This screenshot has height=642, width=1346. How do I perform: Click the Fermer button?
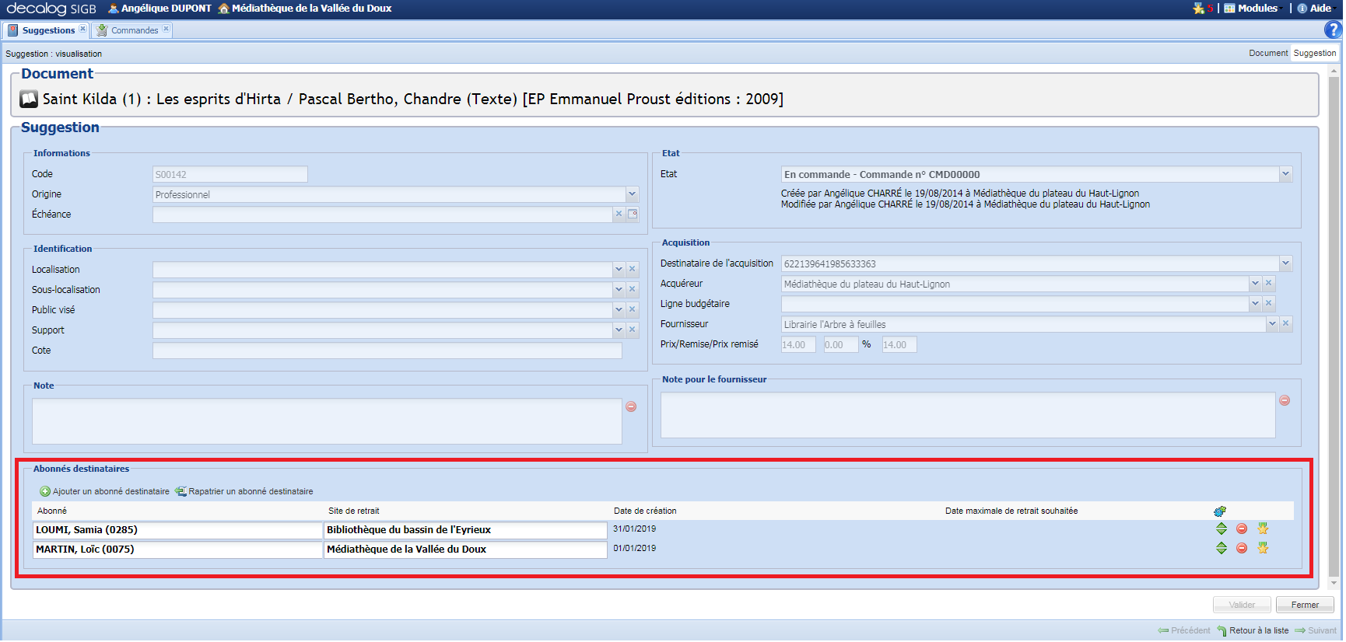[x=1304, y=605]
